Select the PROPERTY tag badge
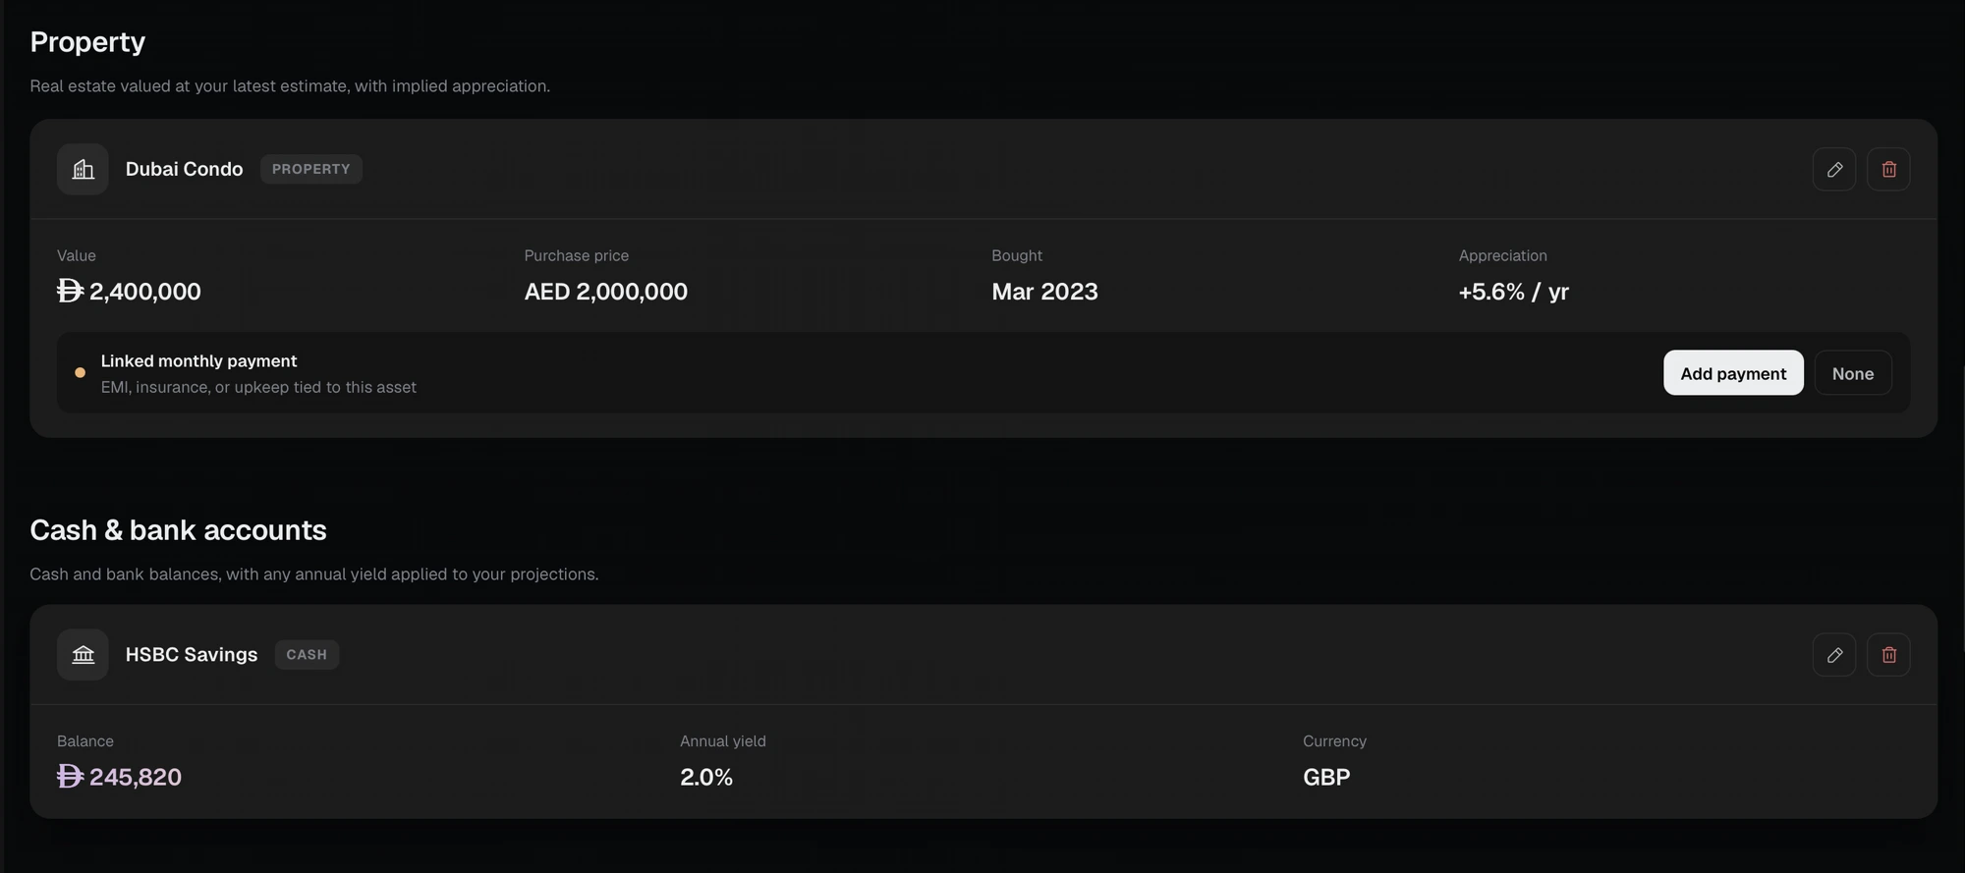 click(310, 169)
